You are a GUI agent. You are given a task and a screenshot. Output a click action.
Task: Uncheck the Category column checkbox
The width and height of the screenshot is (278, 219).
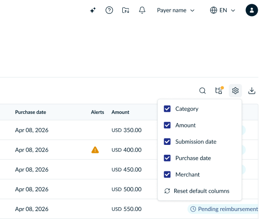[167, 109]
